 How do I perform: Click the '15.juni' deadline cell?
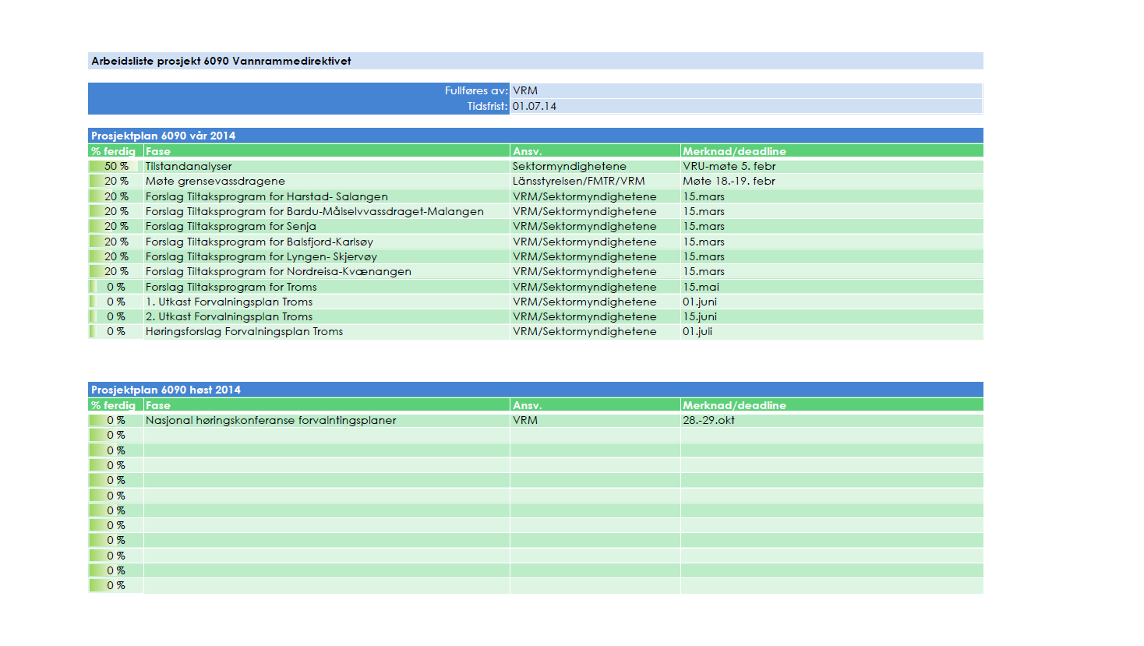(x=832, y=316)
